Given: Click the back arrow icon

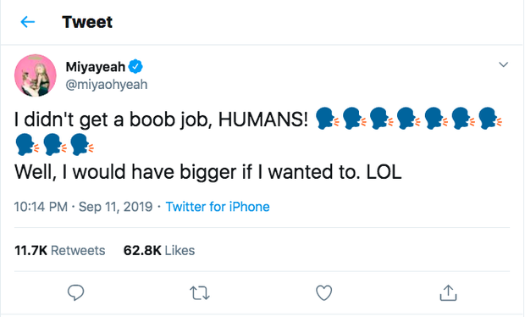Looking at the screenshot, I should point(27,22).
